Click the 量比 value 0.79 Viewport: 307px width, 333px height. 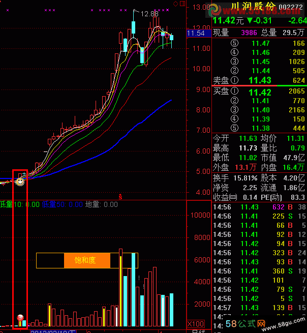[298, 148]
